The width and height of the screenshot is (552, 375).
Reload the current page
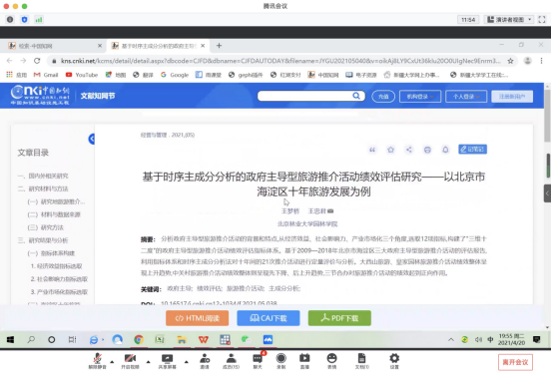37,61
